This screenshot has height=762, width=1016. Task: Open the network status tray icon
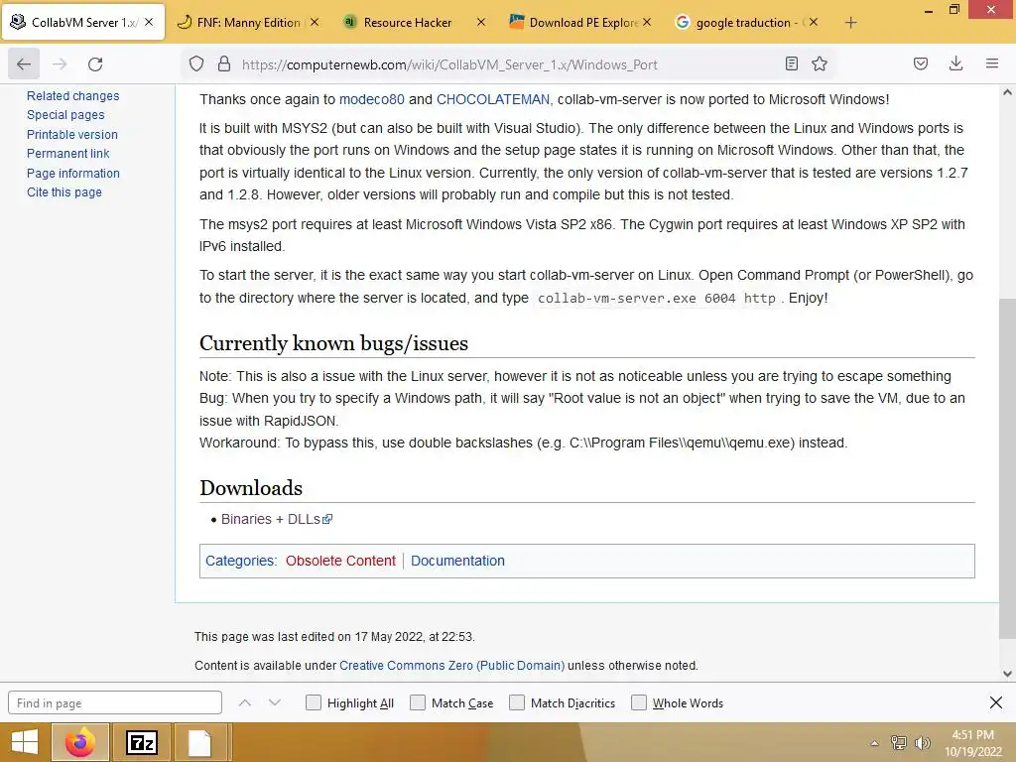(x=899, y=742)
